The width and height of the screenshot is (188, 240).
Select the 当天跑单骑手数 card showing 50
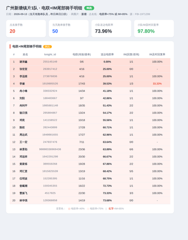[69, 28]
